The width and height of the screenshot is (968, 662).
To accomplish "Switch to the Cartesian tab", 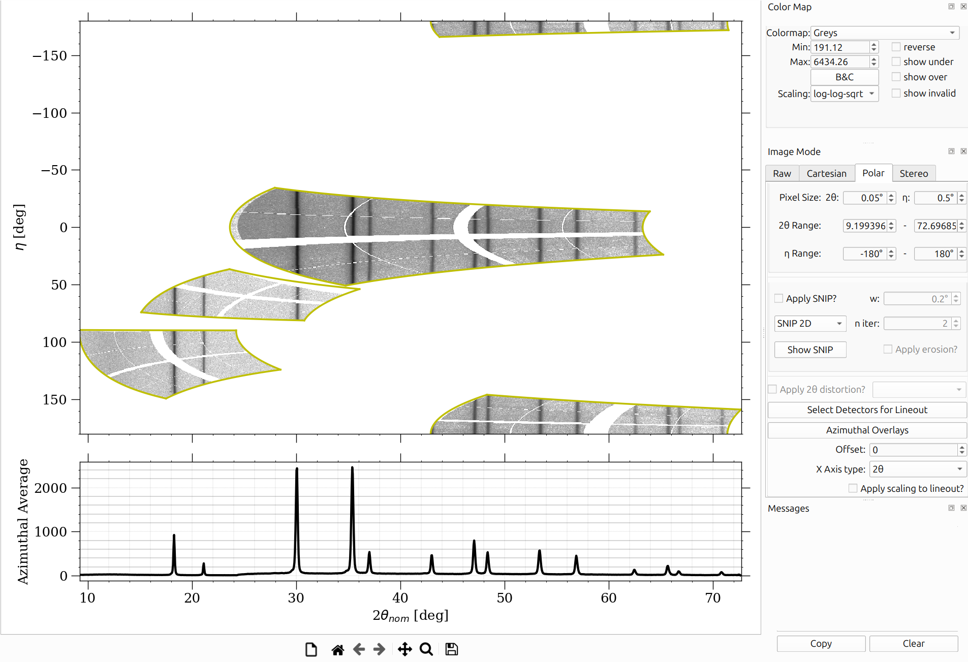I will tap(826, 173).
